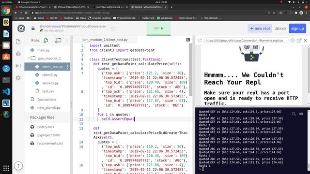Show Applications grid in dock

click(x=6, y=168)
